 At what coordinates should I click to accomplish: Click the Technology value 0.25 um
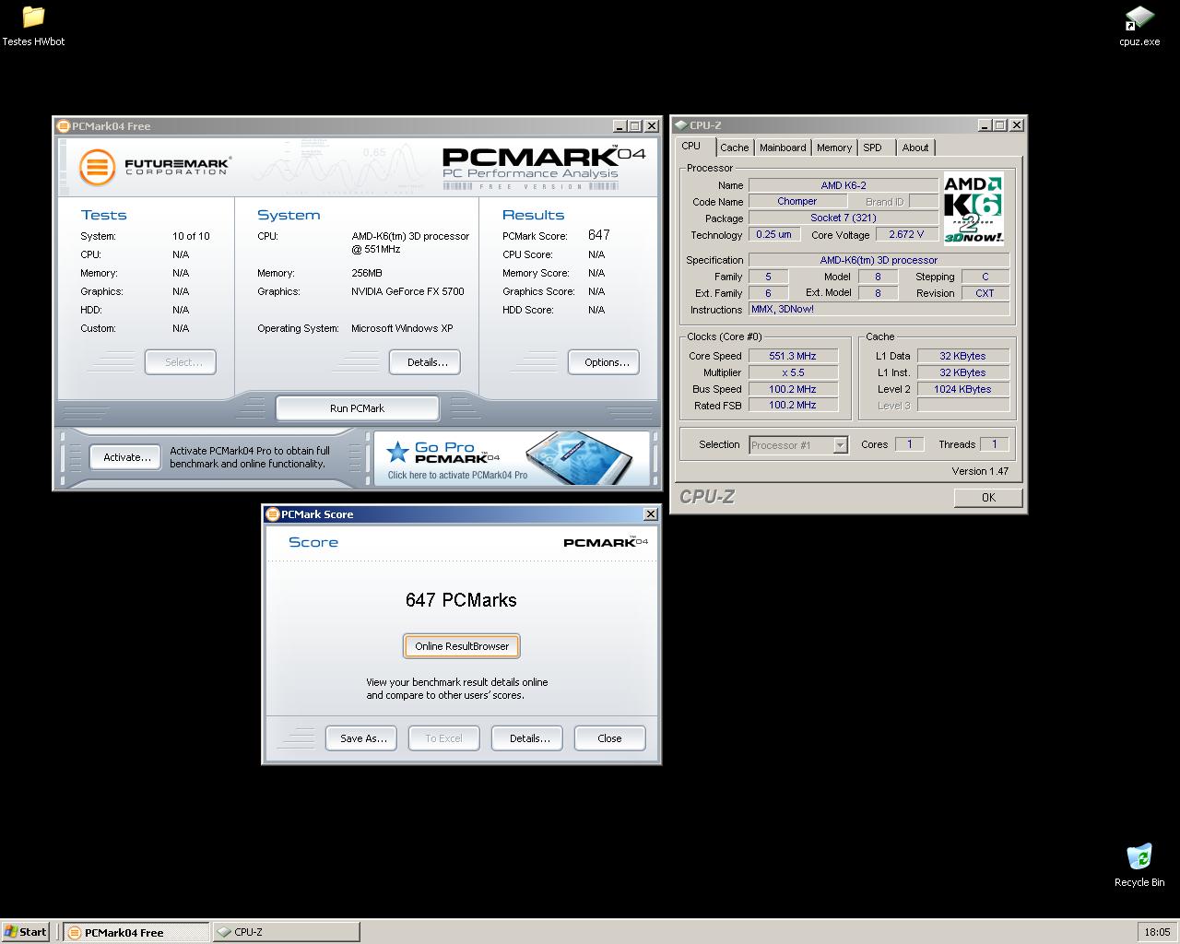click(x=774, y=234)
